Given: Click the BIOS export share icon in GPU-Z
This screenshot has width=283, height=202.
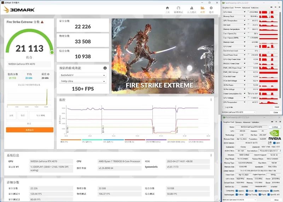Looking at the screenshot, I should 270,143.
